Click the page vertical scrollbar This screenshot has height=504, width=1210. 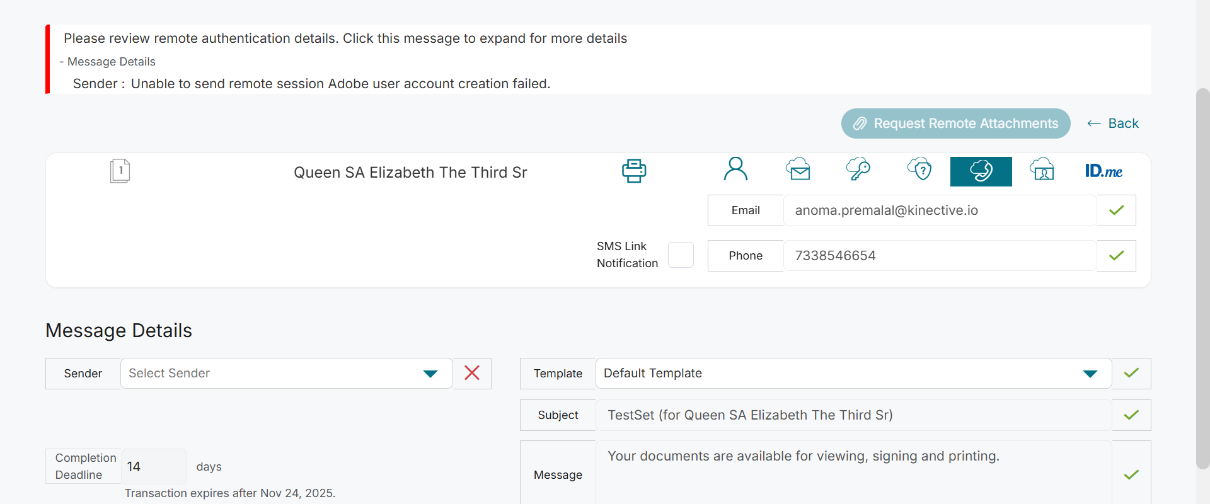pos(1203,277)
